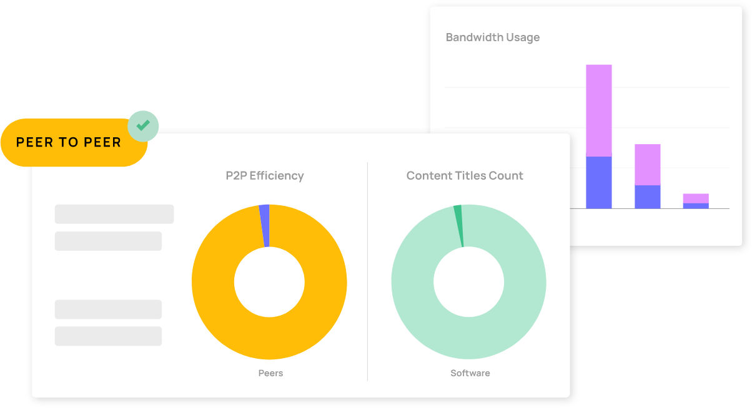Click the green checkmark badge icon

[143, 126]
